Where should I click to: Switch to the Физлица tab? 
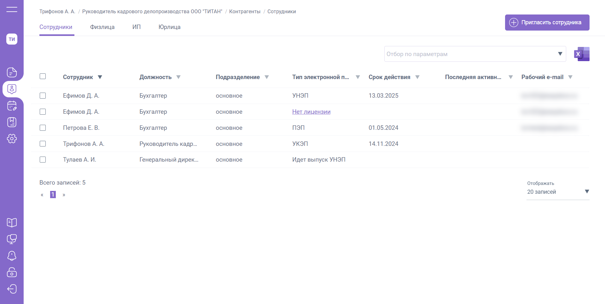pos(102,27)
